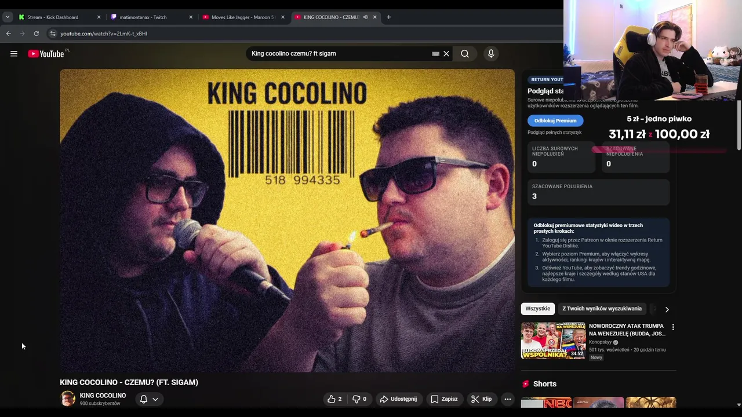This screenshot has height=417, width=742.
Task: Click the video title text
Action: pyautogui.click(x=129, y=382)
